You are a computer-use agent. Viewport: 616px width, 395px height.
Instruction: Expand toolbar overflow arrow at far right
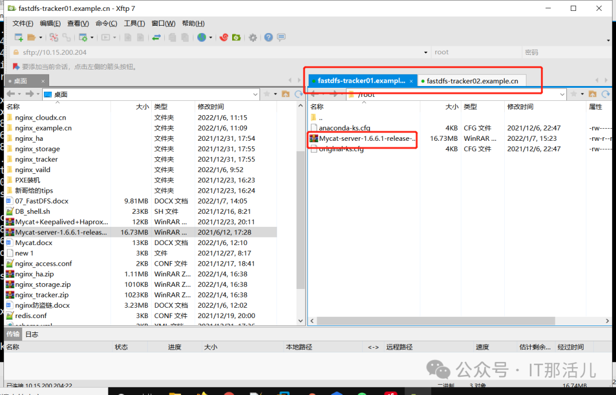pyautogui.click(x=608, y=40)
